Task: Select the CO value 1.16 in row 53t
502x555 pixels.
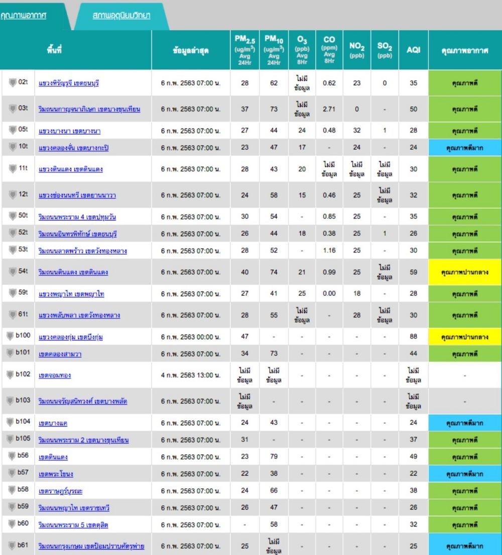Action: pyautogui.click(x=329, y=250)
